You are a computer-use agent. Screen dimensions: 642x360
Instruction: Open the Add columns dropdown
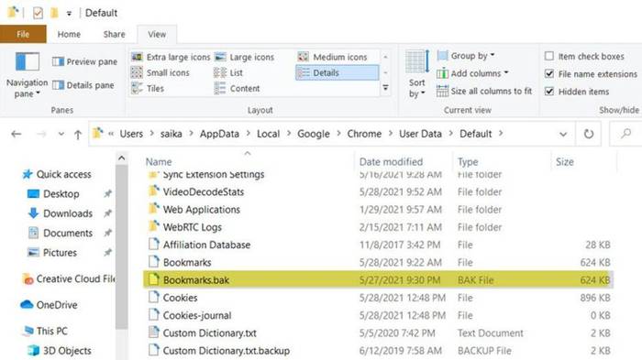click(473, 73)
